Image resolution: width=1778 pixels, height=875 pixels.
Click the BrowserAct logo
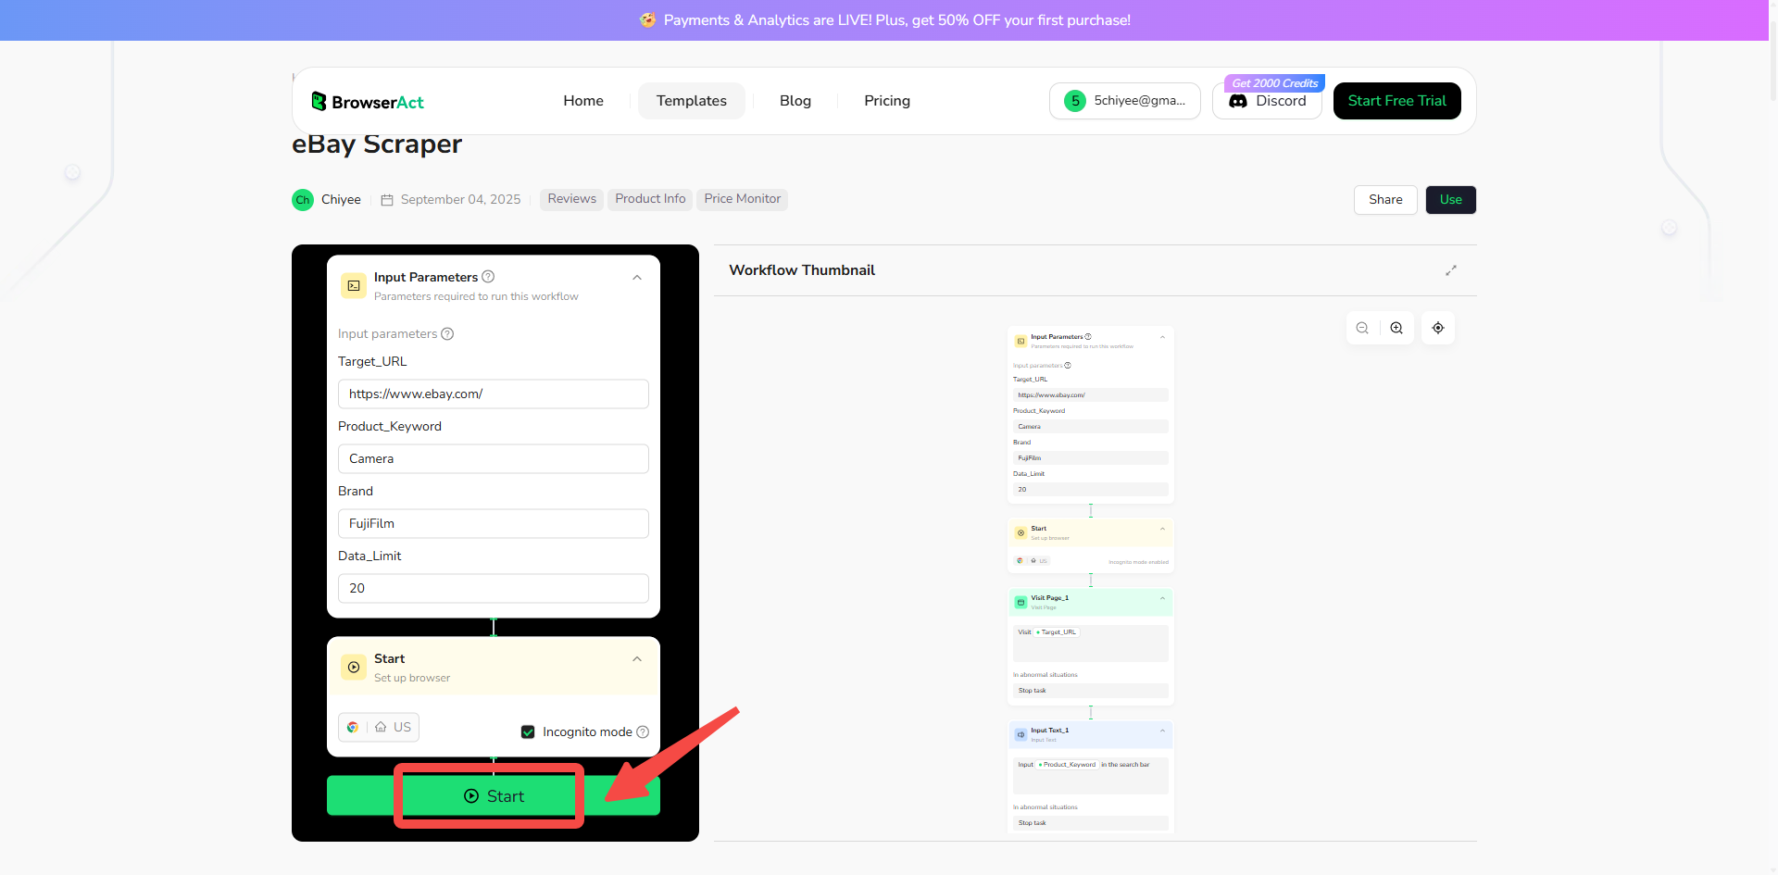click(x=368, y=102)
